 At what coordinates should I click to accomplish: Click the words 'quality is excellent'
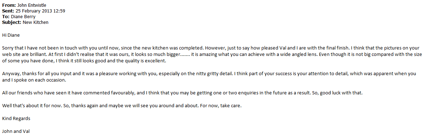[x=146, y=61]
